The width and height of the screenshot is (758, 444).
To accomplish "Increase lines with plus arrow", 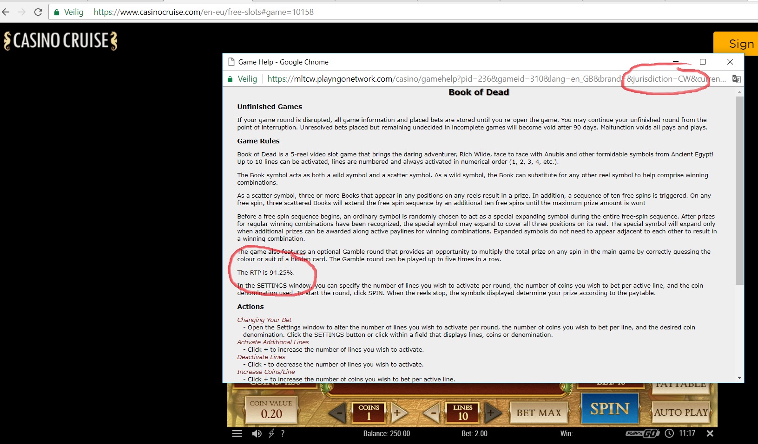I will pos(492,412).
